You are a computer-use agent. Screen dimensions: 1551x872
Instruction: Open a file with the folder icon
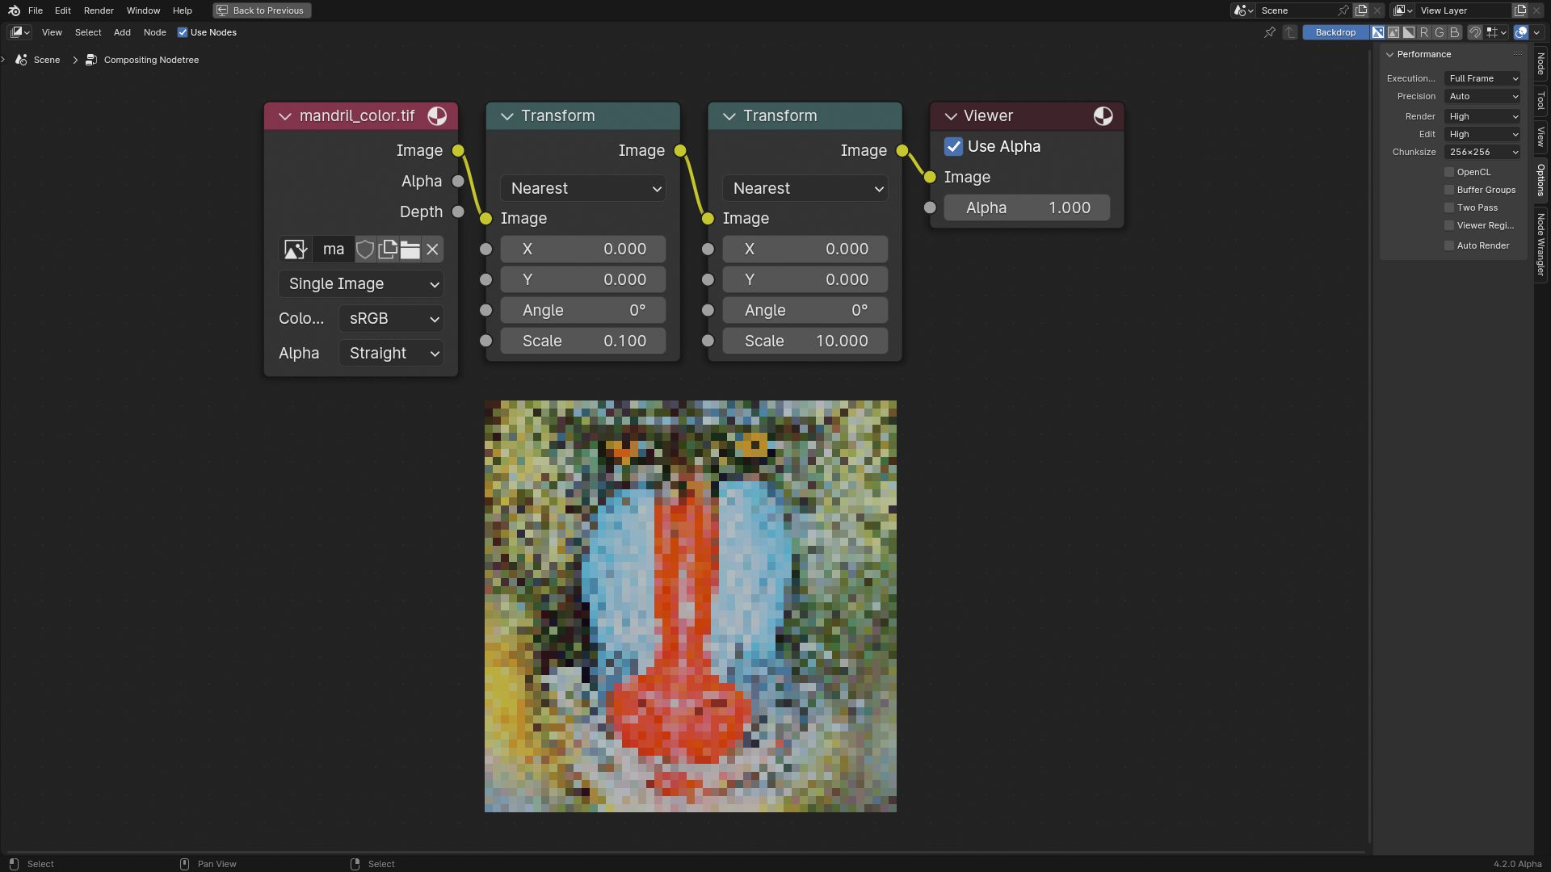point(410,249)
